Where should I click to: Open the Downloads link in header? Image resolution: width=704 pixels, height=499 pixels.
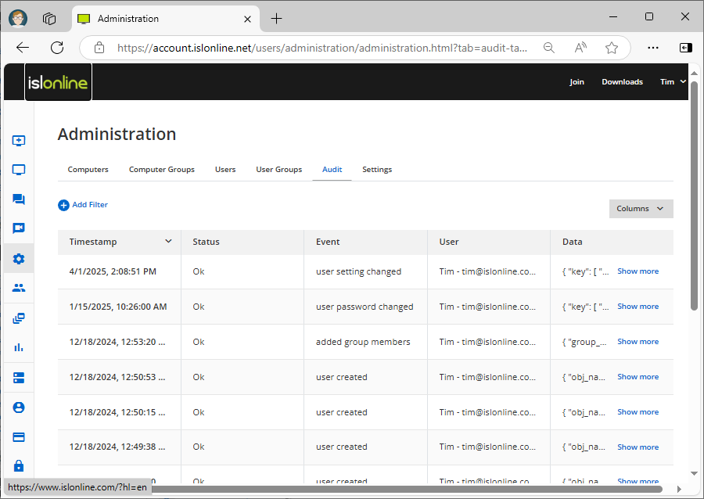click(622, 82)
